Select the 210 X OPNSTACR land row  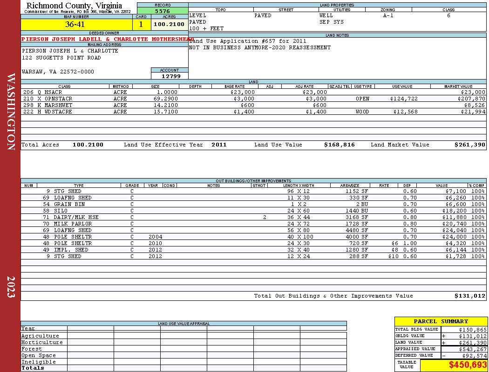coord(253,99)
